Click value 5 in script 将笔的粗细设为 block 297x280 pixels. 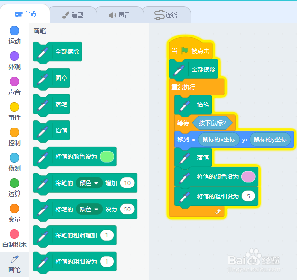click(248, 196)
